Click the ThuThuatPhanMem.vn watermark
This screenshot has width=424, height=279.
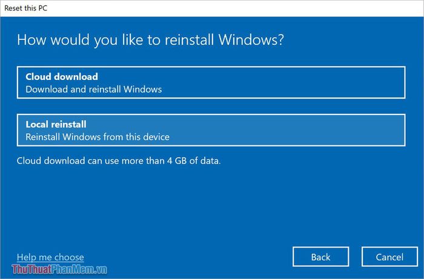pos(59,269)
